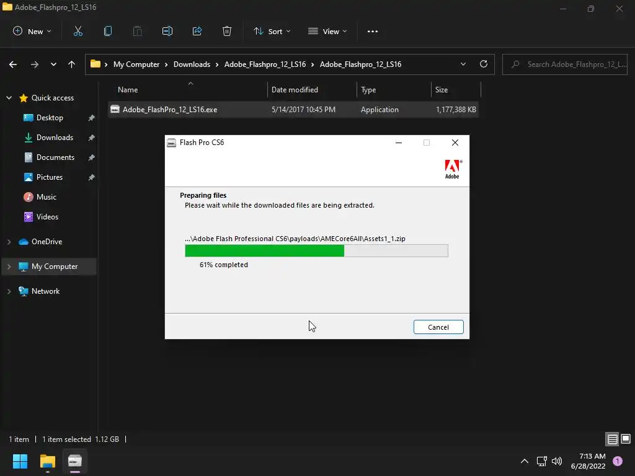Image resolution: width=635 pixels, height=476 pixels.
Task: Minimize the Flash Pro CS6 dialog
Action: (x=399, y=143)
